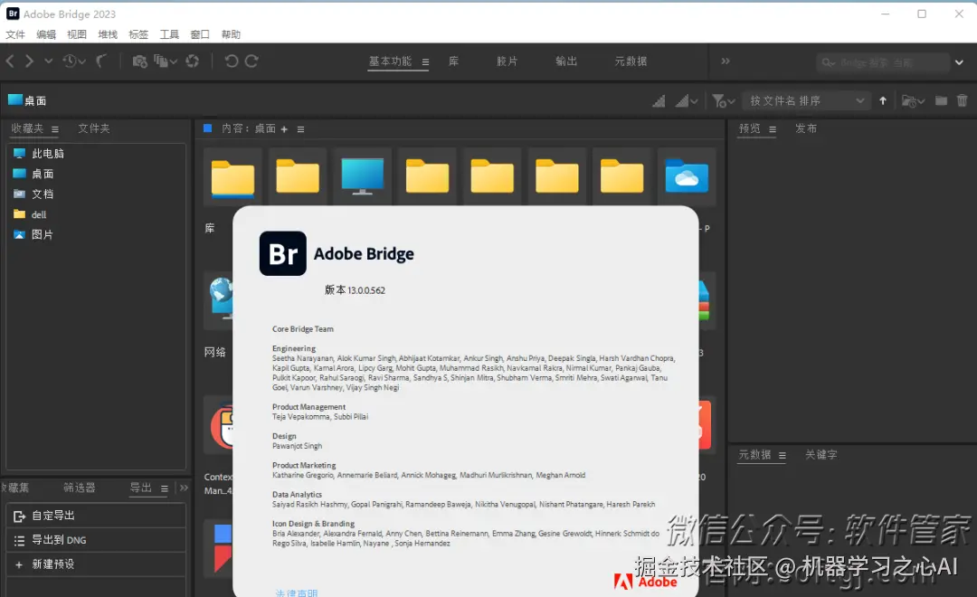Click 导出到 DNG preset
The height and width of the screenshot is (597, 977).
97,540
